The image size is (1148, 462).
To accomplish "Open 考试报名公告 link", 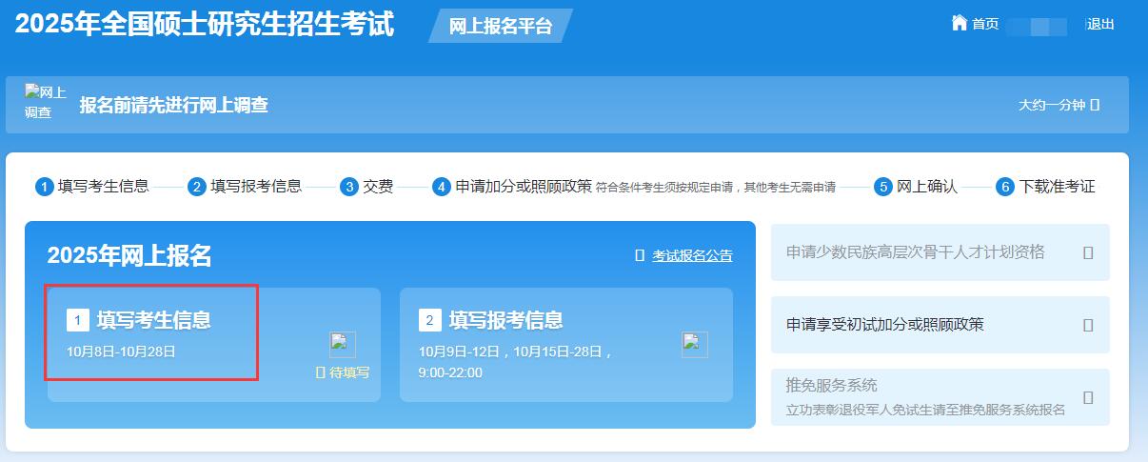I will [692, 255].
